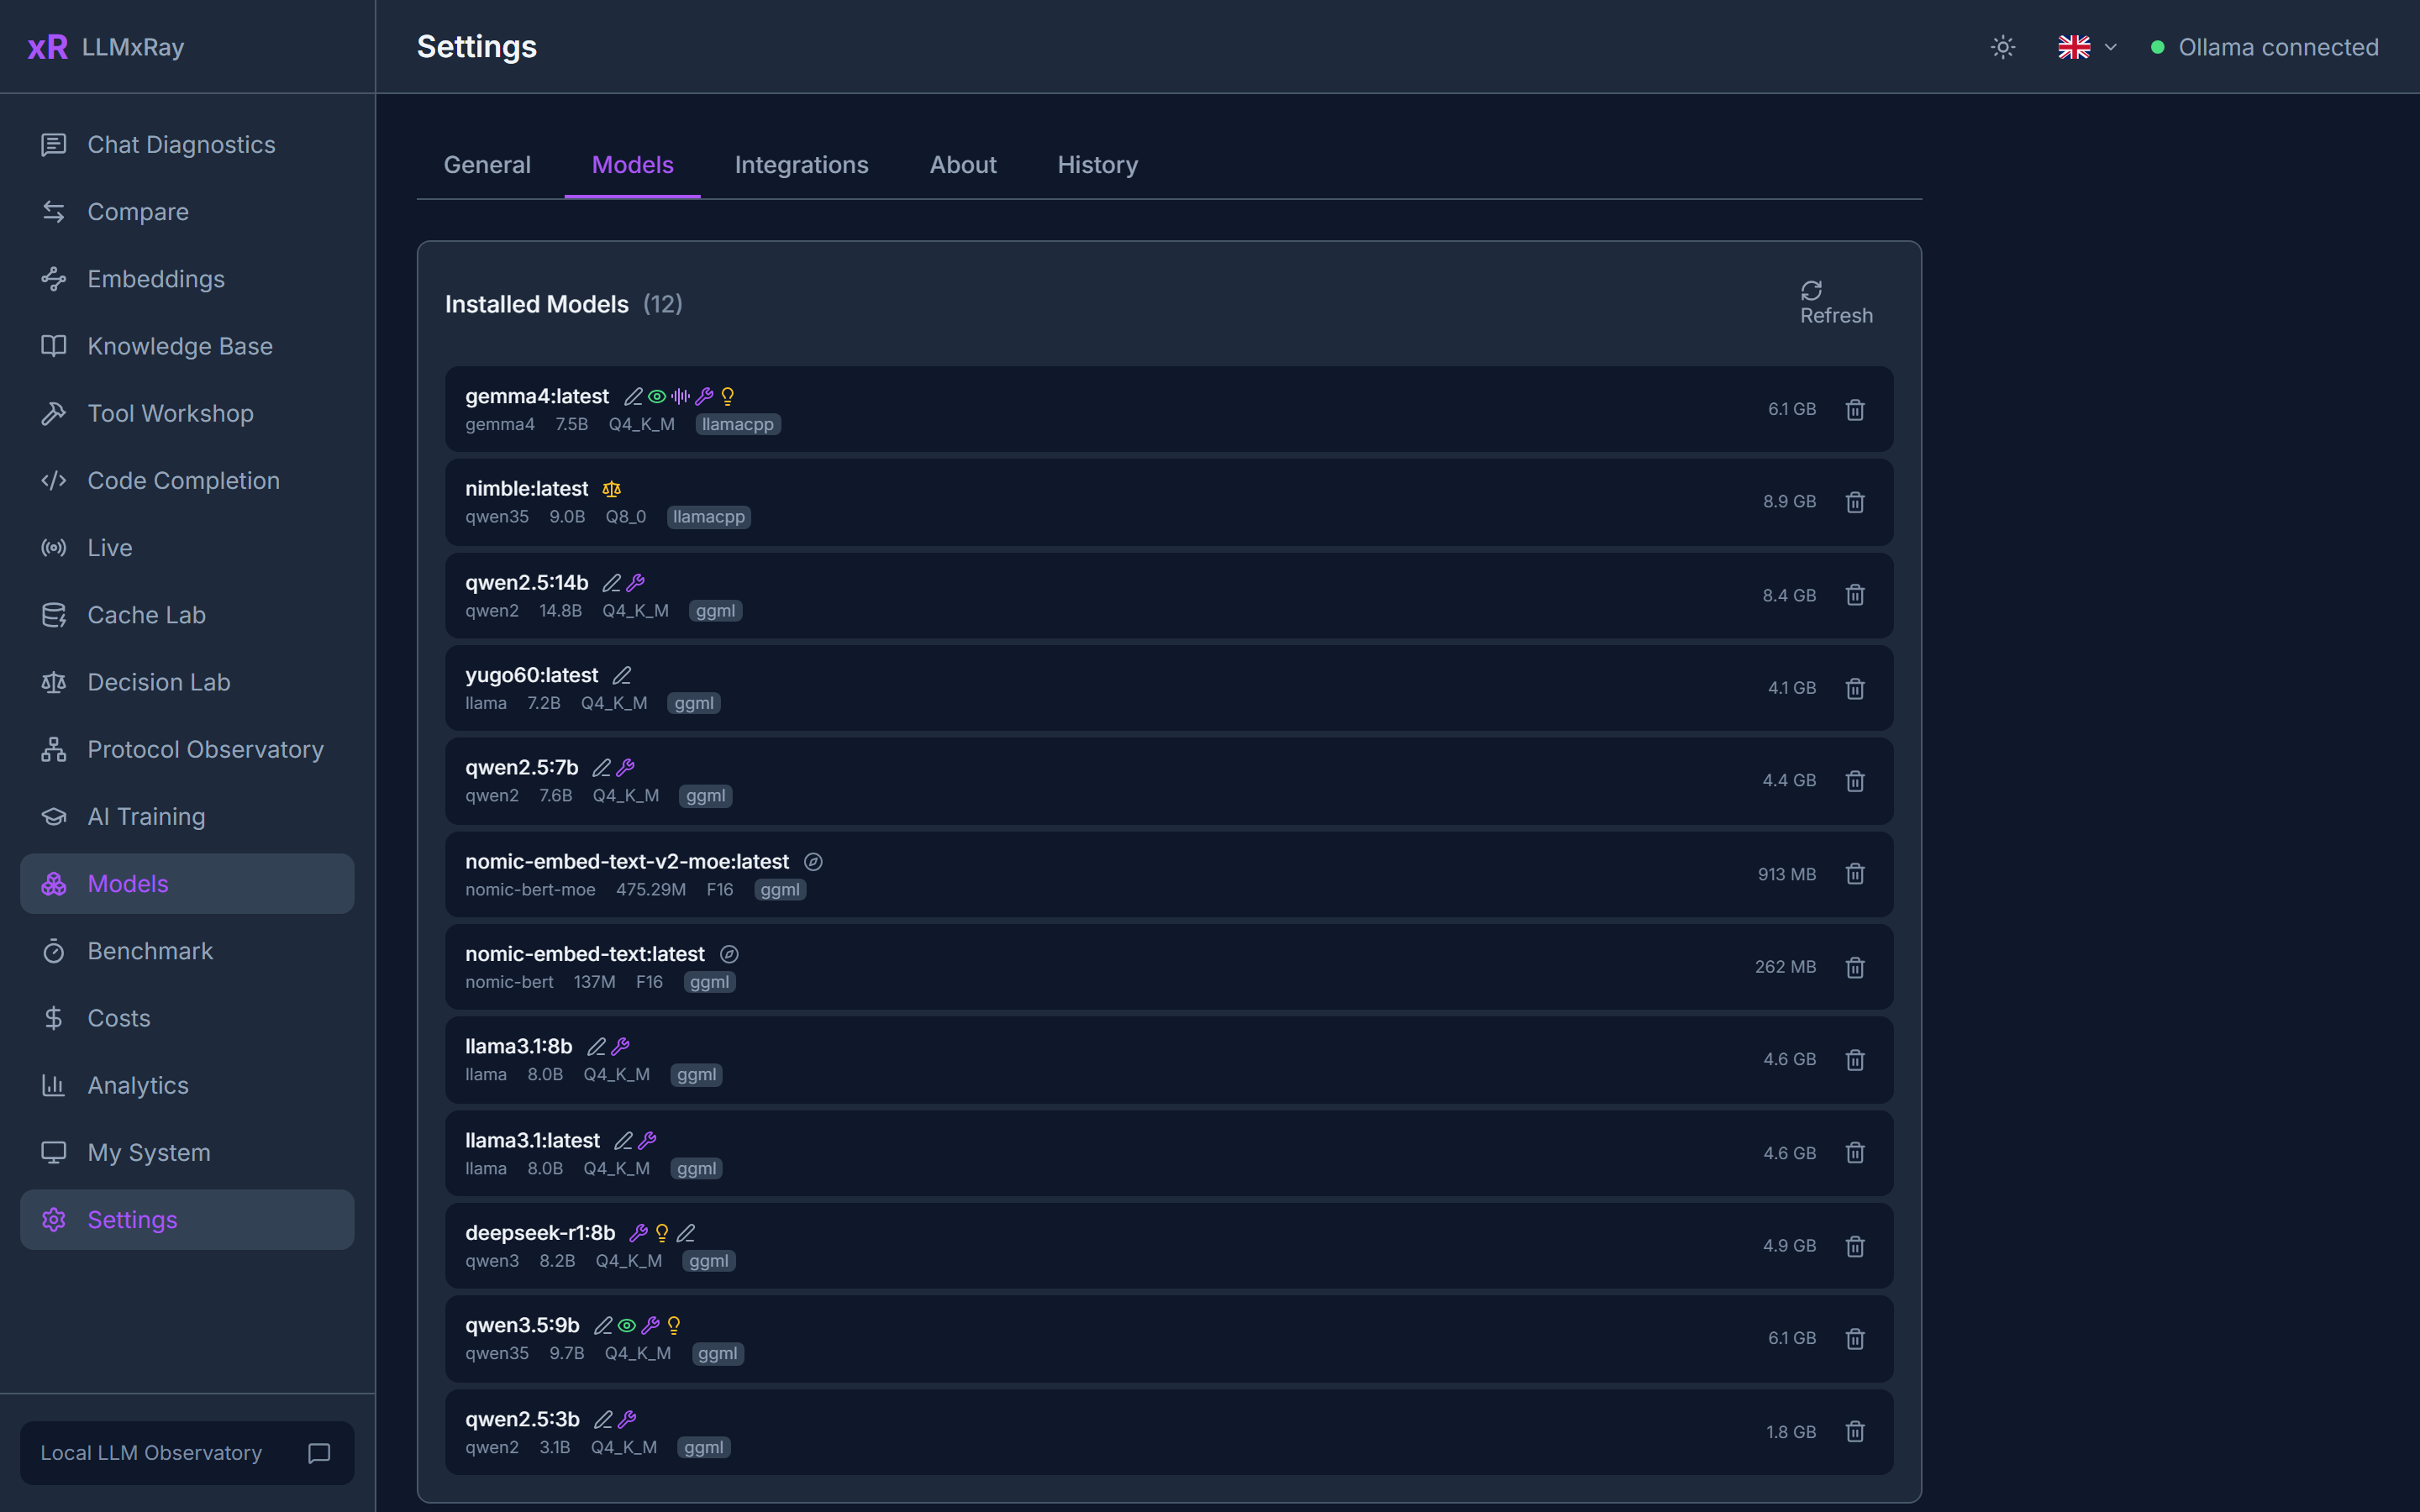Open Chat Diagnostics in the sidebar

[187, 145]
